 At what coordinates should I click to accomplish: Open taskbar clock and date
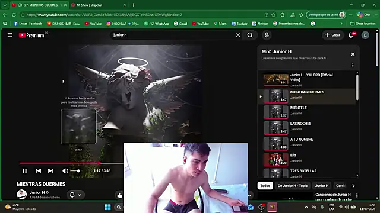click(368, 207)
